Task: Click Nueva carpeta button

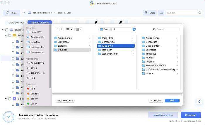Action: (65, 100)
